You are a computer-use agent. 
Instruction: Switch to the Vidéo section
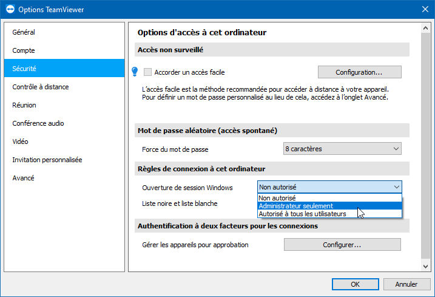[x=64, y=142]
